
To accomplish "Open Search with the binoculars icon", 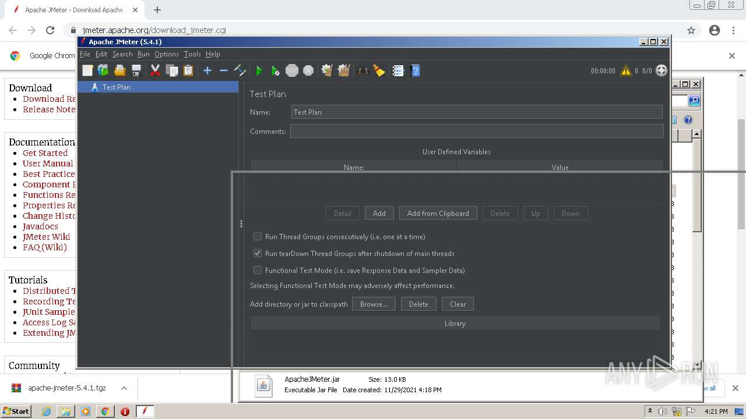I will pos(363,70).
